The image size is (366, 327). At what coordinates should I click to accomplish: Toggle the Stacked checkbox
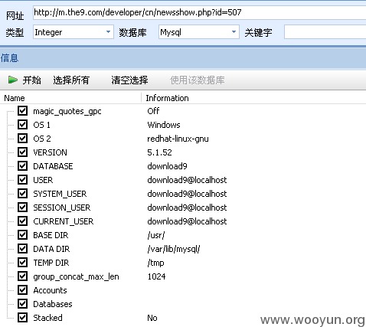[22, 318]
